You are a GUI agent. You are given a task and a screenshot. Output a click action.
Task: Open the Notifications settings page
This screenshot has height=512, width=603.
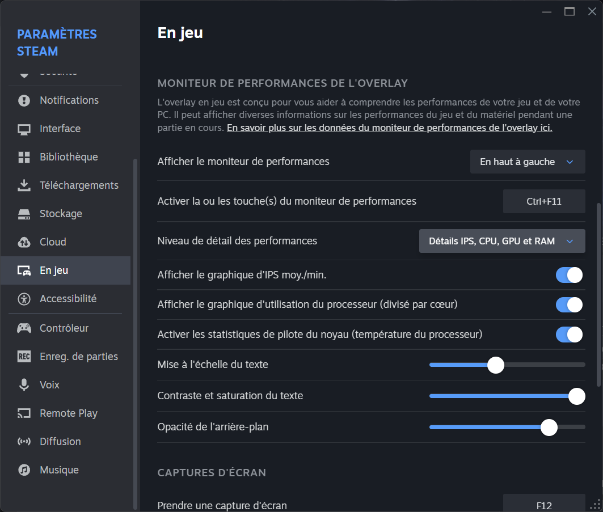point(65,100)
